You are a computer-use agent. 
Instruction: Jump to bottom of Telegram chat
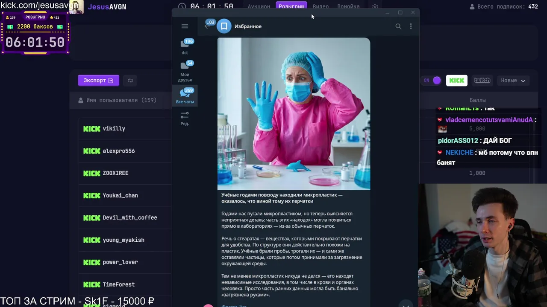coord(406,304)
